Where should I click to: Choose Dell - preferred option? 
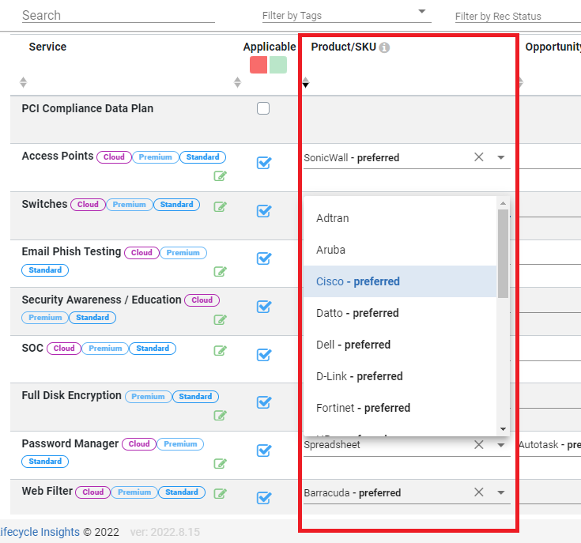[x=400, y=345]
